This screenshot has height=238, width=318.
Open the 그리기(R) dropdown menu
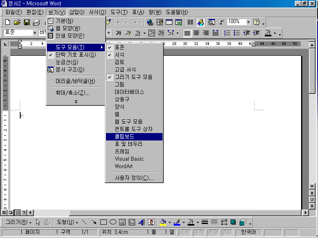click(18, 222)
